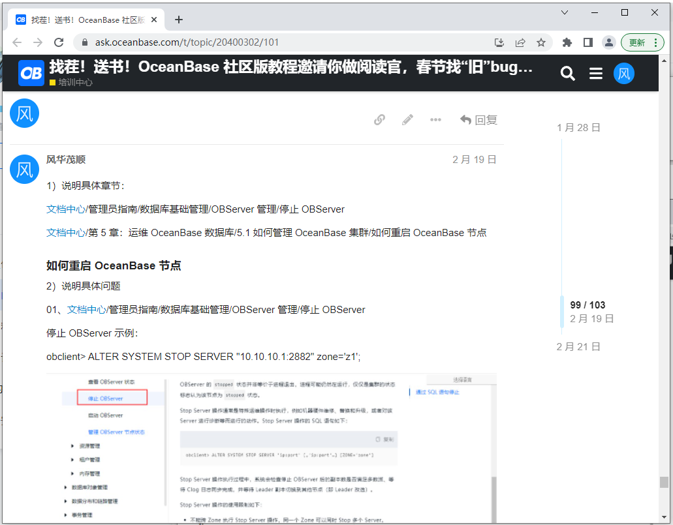Open 风华茂顺 avatar beside post

pyautogui.click(x=24, y=170)
